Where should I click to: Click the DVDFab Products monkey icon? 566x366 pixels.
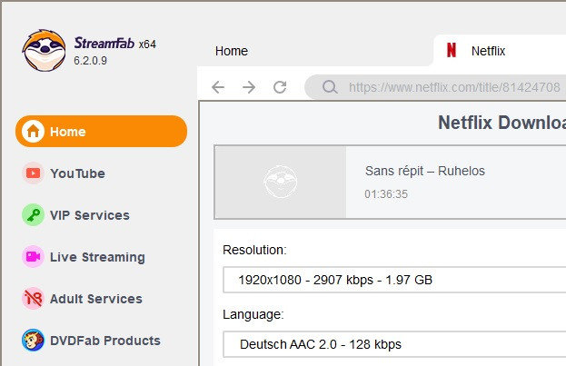point(34,341)
